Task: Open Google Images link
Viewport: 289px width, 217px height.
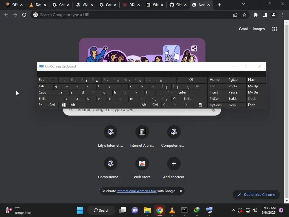Action: coord(259,29)
